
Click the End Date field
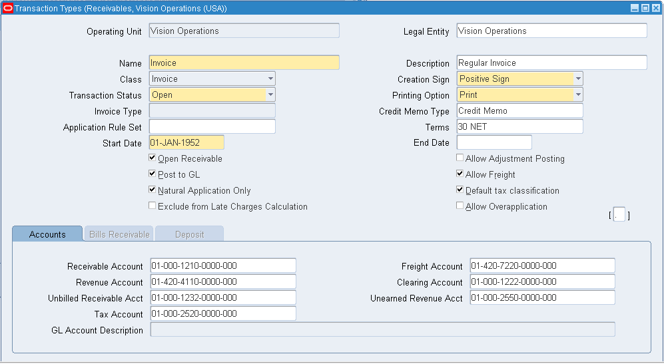tap(494, 143)
